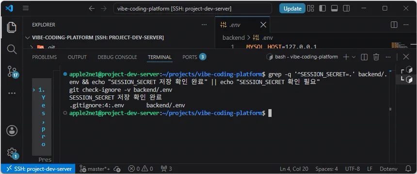The height and width of the screenshot is (174, 417).
Task: Open the Explorer view in activity bar
Action: 12,28
